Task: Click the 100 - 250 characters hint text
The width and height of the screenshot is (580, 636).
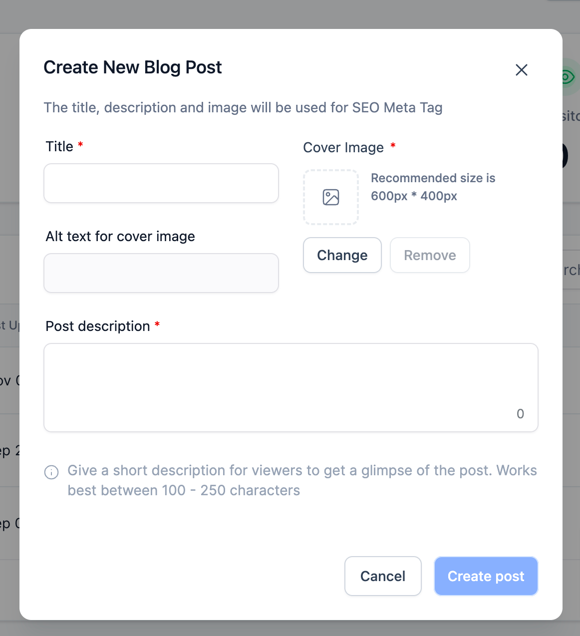Action: (184, 491)
